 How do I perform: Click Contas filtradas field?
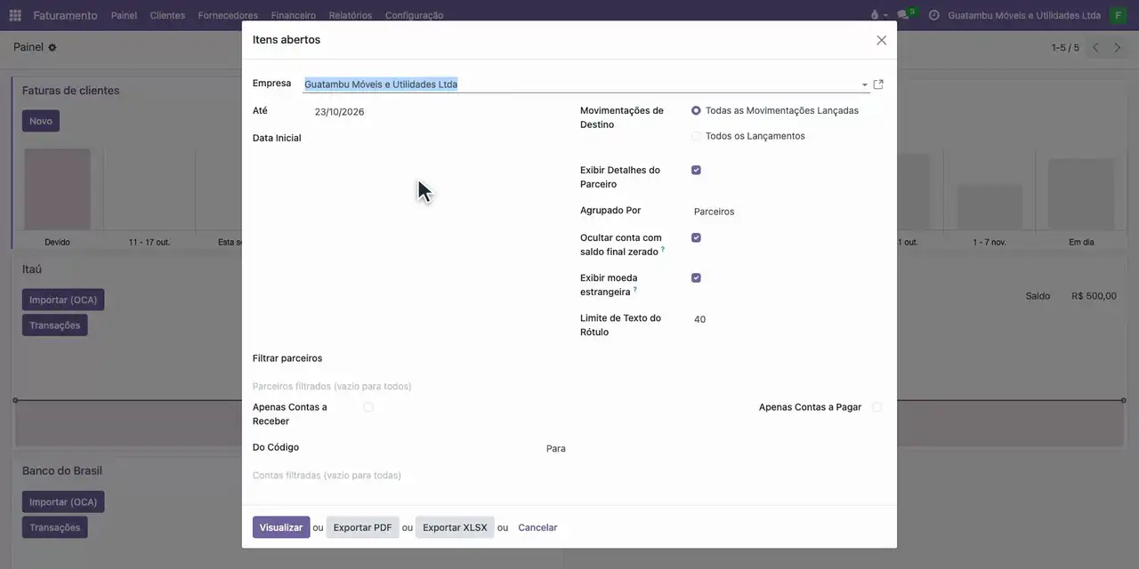click(569, 476)
